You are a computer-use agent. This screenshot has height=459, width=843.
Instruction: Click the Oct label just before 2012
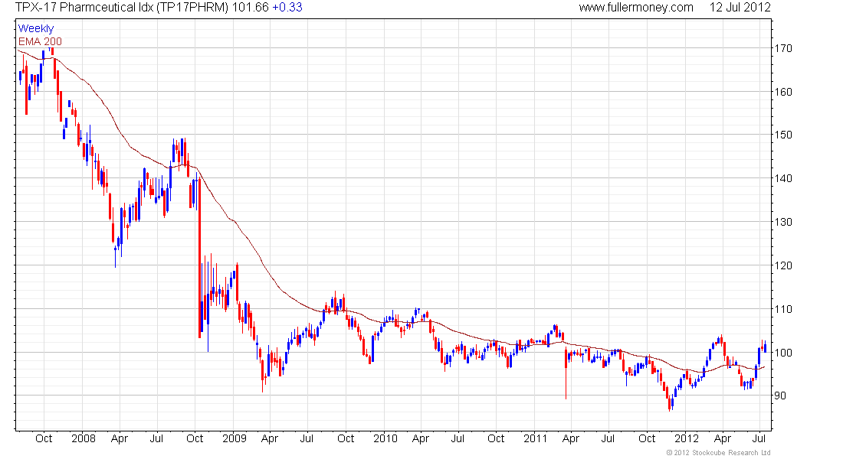pos(647,438)
